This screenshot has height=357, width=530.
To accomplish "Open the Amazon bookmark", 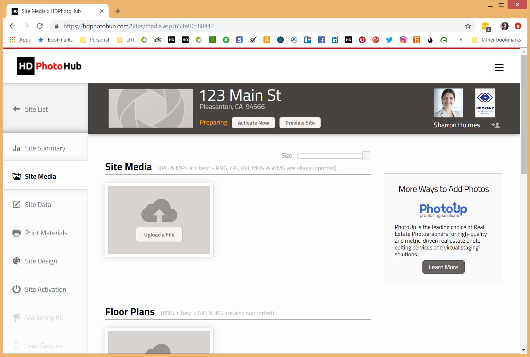I will [x=267, y=40].
